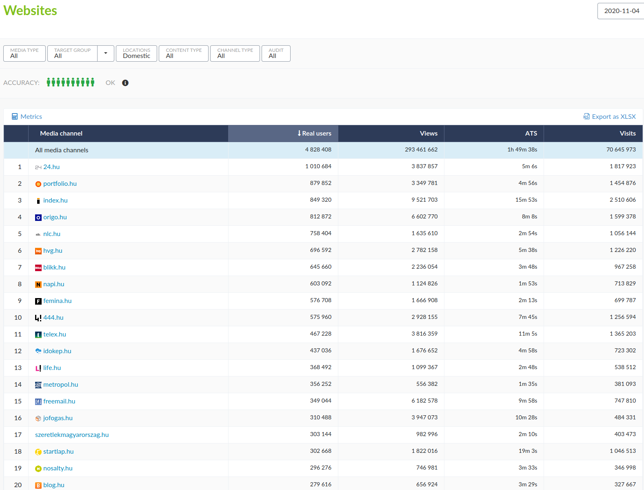644x490 pixels.
Task: Click the accuracy info icon
Action: coord(125,83)
